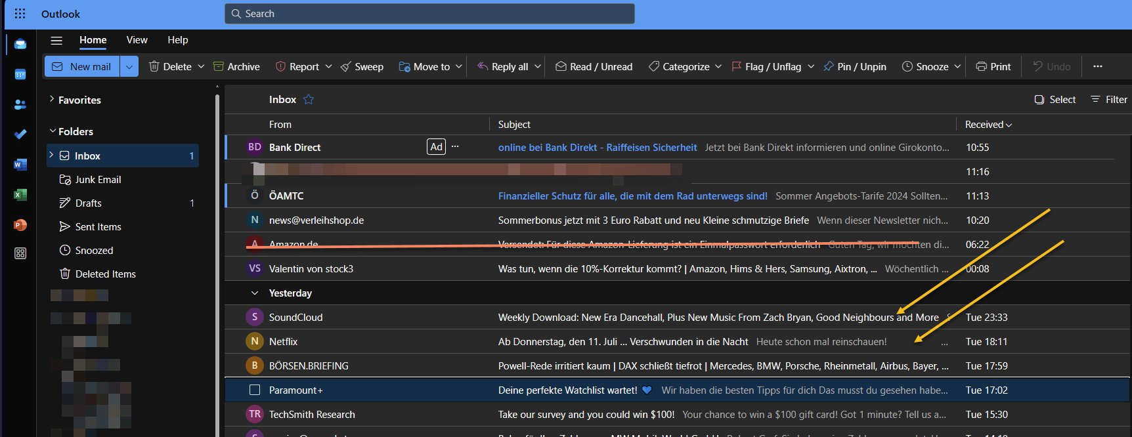Screen dimensions: 1132x437
Task: Open the Calendar icon in left rail
Action: click(x=20, y=74)
